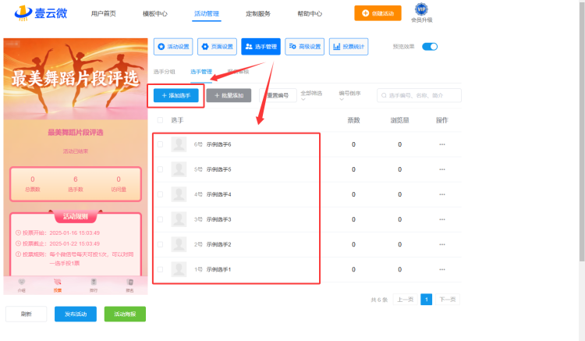Open the three-dot menu for 示例选手3
Viewport: 585px width, 341px height.
442,219
